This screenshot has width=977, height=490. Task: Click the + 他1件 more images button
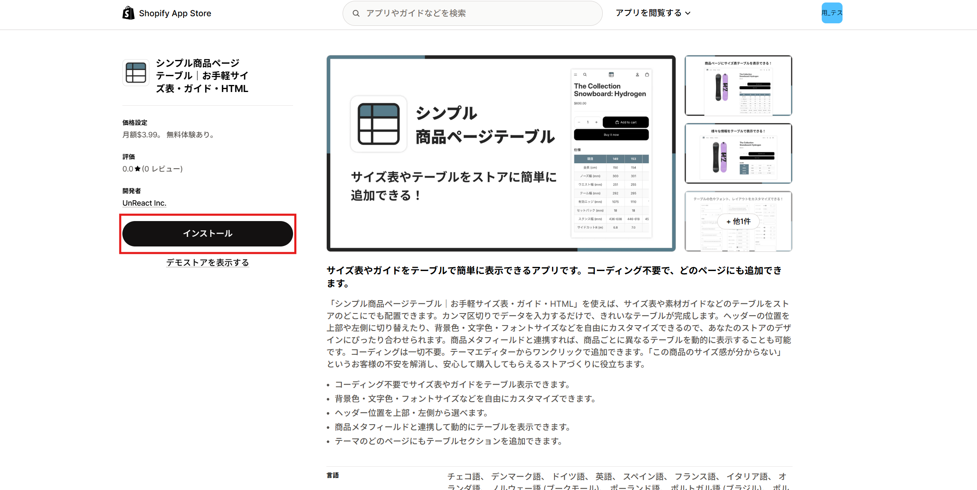pyautogui.click(x=738, y=221)
